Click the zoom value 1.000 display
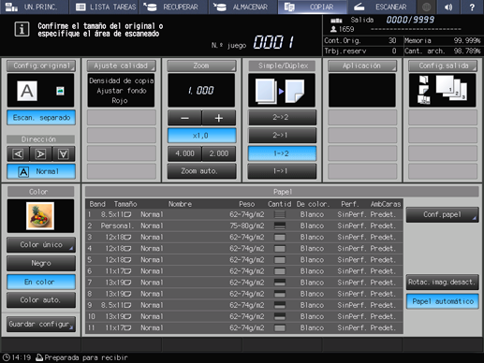The width and height of the screenshot is (484, 363). 201,91
